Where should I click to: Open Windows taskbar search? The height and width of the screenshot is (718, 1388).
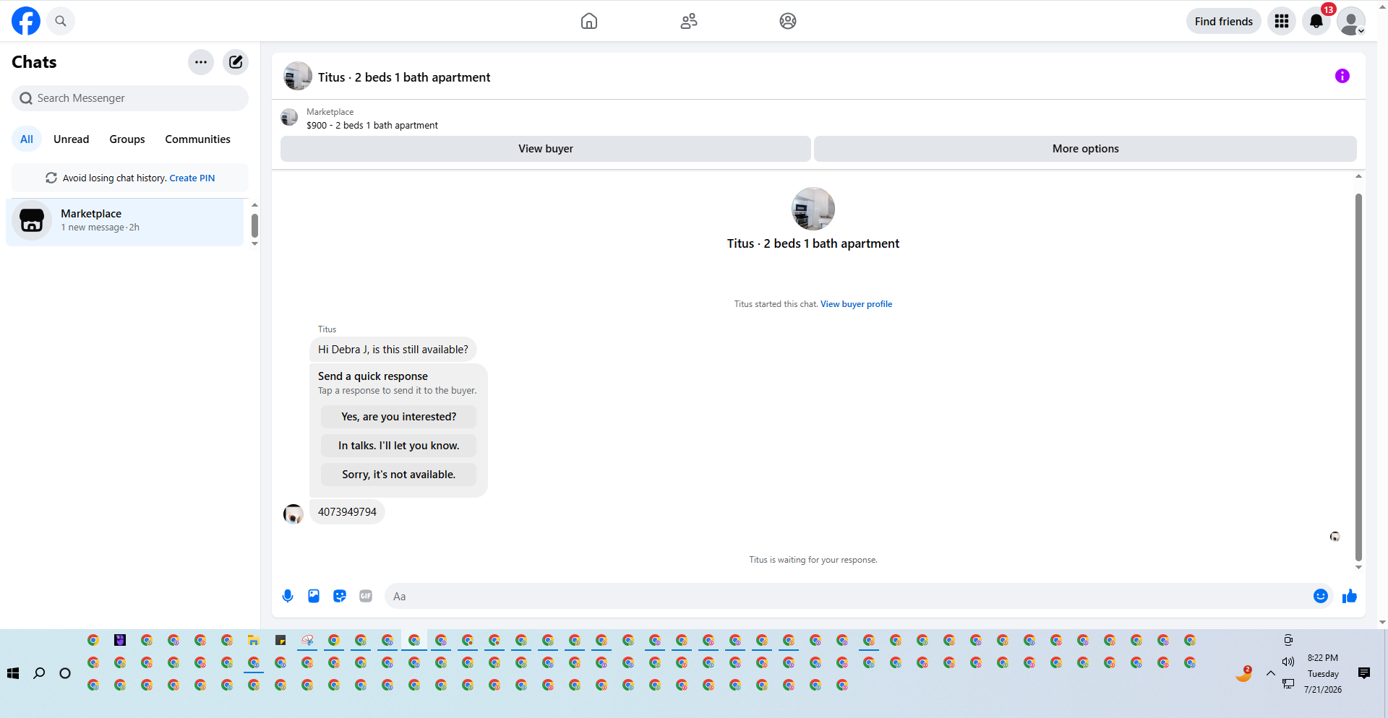39,673
